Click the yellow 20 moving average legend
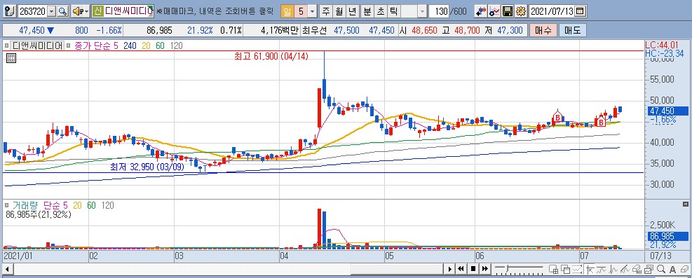This screenshot has height=278, width=692. click(x=146, y=45)
